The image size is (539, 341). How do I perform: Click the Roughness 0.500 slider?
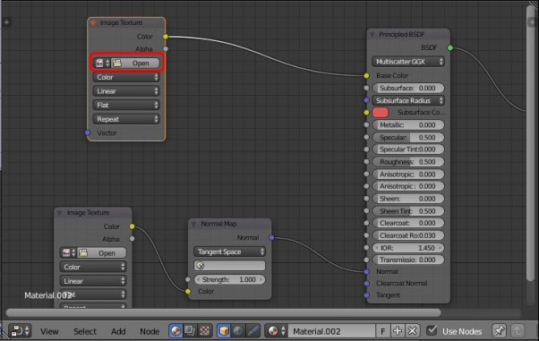(408, 162)
